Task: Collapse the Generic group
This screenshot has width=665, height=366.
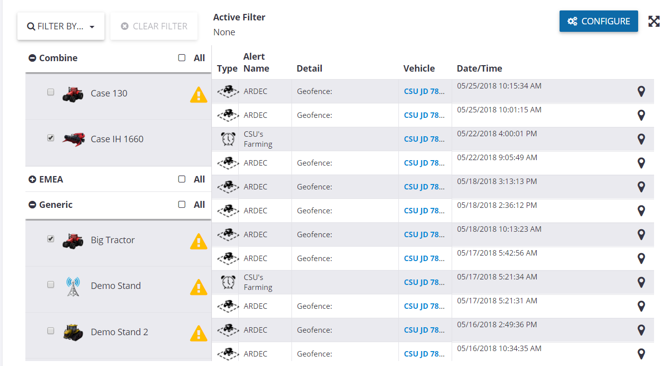Action: coord(32,205)
